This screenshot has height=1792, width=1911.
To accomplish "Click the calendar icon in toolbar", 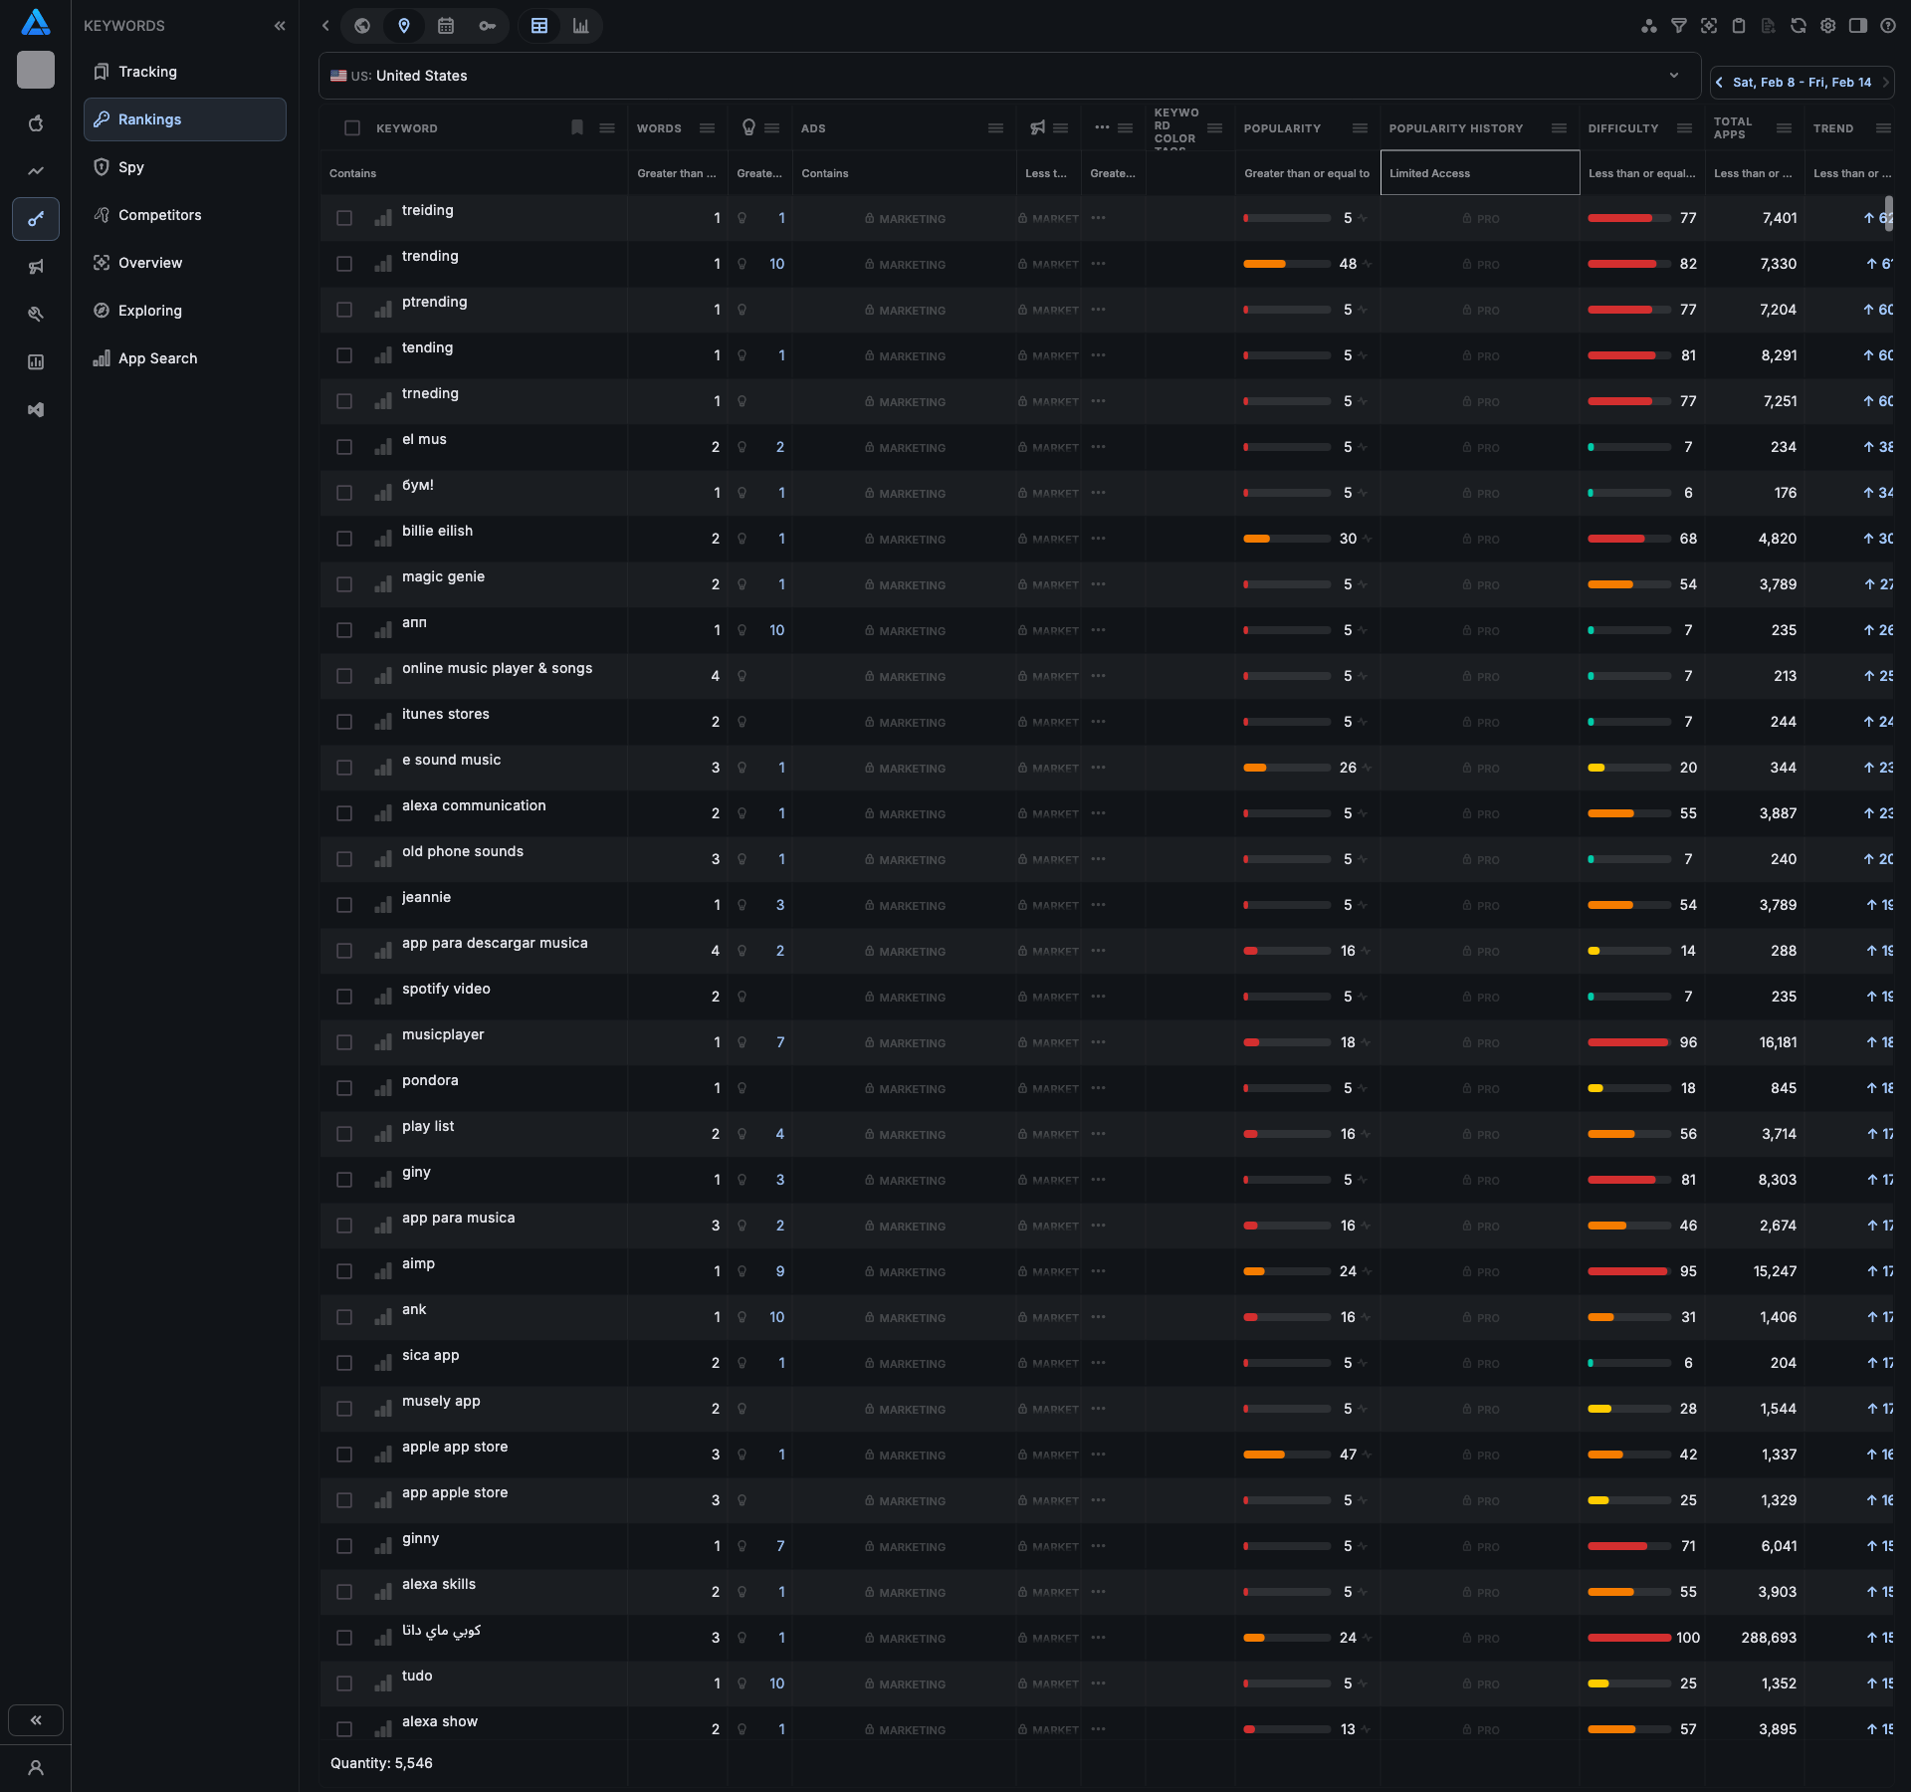I will pyautogui.click(x=446, y=26).
